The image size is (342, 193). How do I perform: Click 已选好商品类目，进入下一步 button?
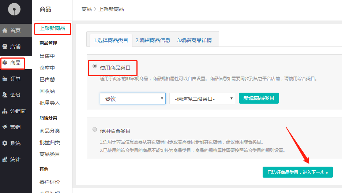[297, 172]
